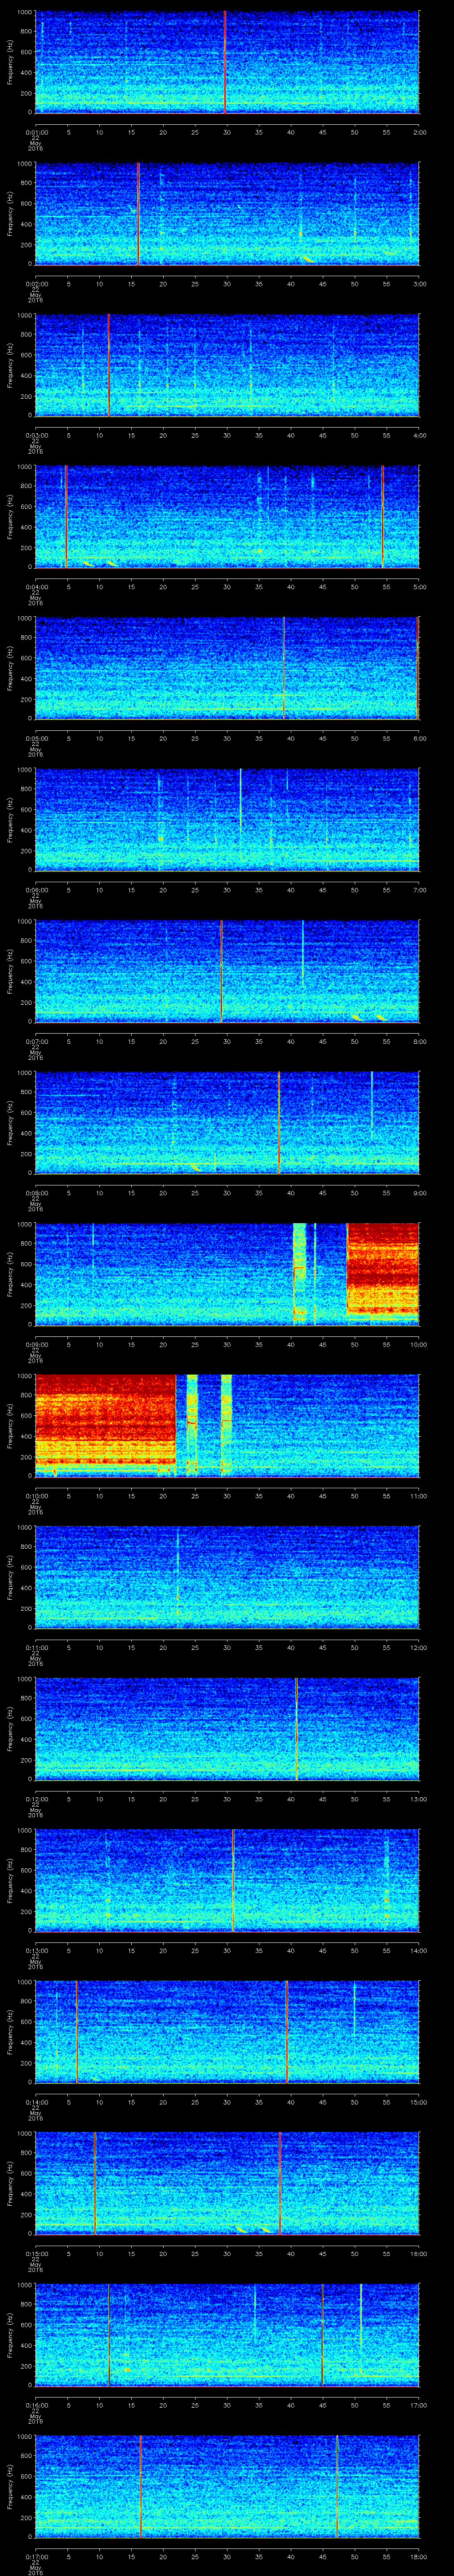Pick the '0:08:00' start label
The image size is (454, 2576).
[36, 1192]
